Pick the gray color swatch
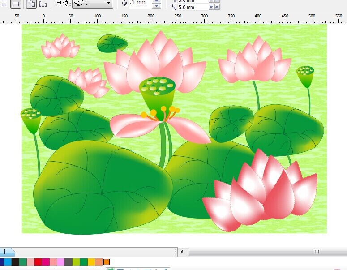 (x=69, y=262)
